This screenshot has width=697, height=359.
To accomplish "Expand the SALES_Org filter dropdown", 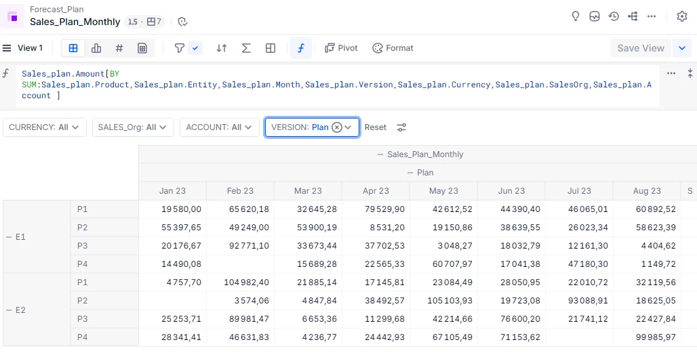I will pos(133,127).
